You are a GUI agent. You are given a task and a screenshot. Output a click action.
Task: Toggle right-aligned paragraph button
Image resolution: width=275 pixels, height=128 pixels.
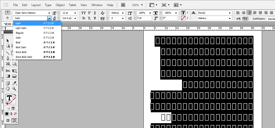pyautogui.click(x=249, y=13)
